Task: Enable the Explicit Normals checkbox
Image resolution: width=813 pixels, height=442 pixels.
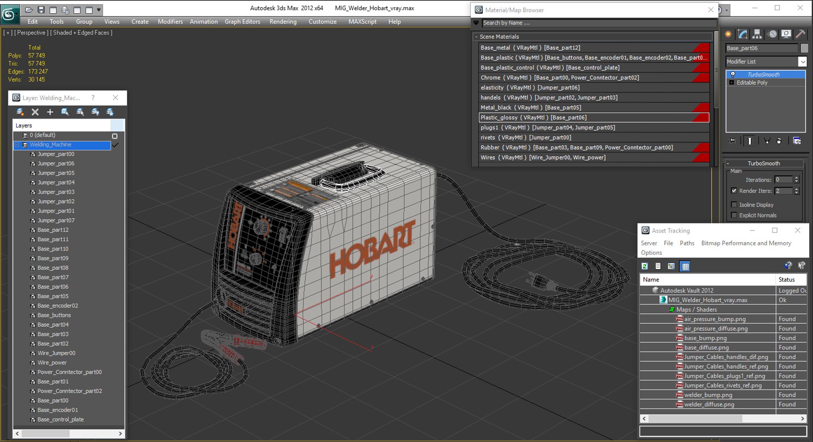Action: coord(734,215)
